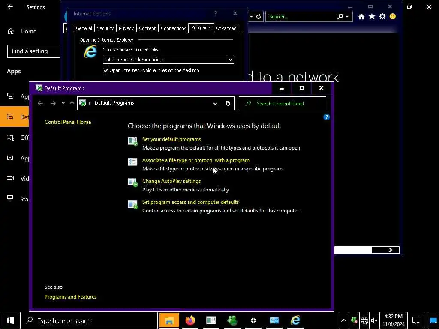Open notification center icon
This screenshot has width=439, height=329.
[x=416, y=320]
